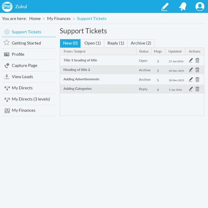Click the icon next to My Directs (3 levels)
Image resolution: width=208 pixels, height=208 pixels.
point(7,99)
